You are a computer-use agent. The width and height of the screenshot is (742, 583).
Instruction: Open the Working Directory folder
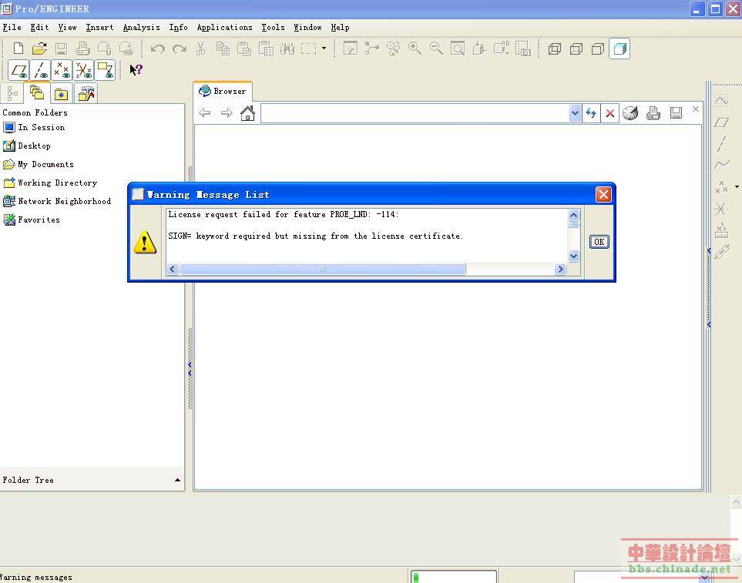[57, 183]
